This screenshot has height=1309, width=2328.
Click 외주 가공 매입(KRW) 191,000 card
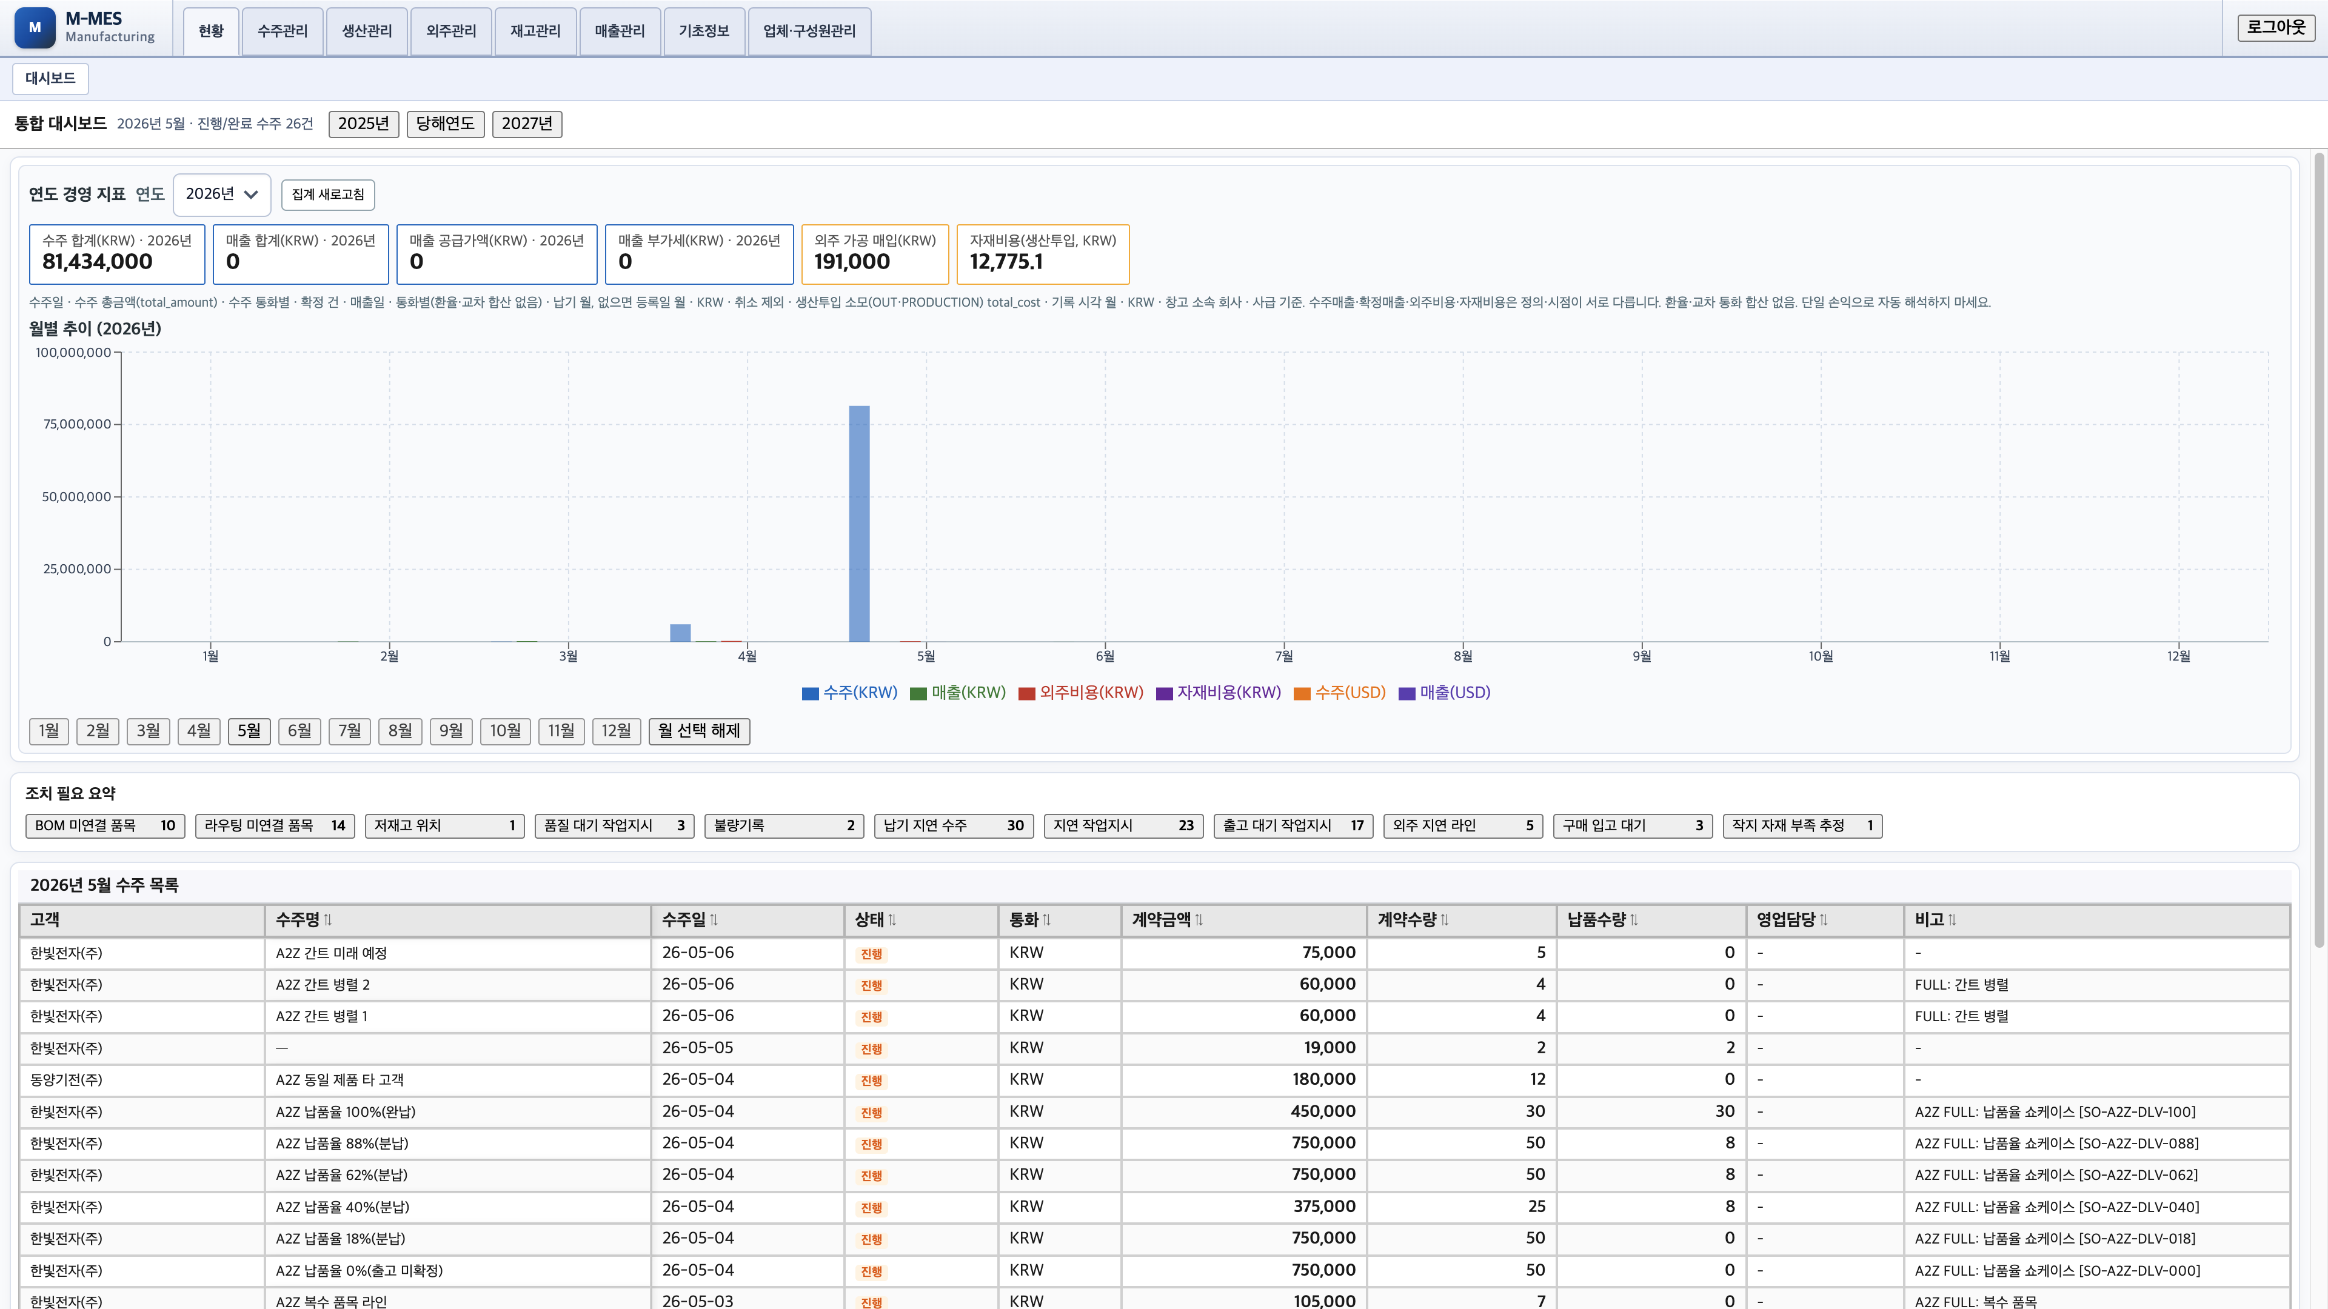875,254
